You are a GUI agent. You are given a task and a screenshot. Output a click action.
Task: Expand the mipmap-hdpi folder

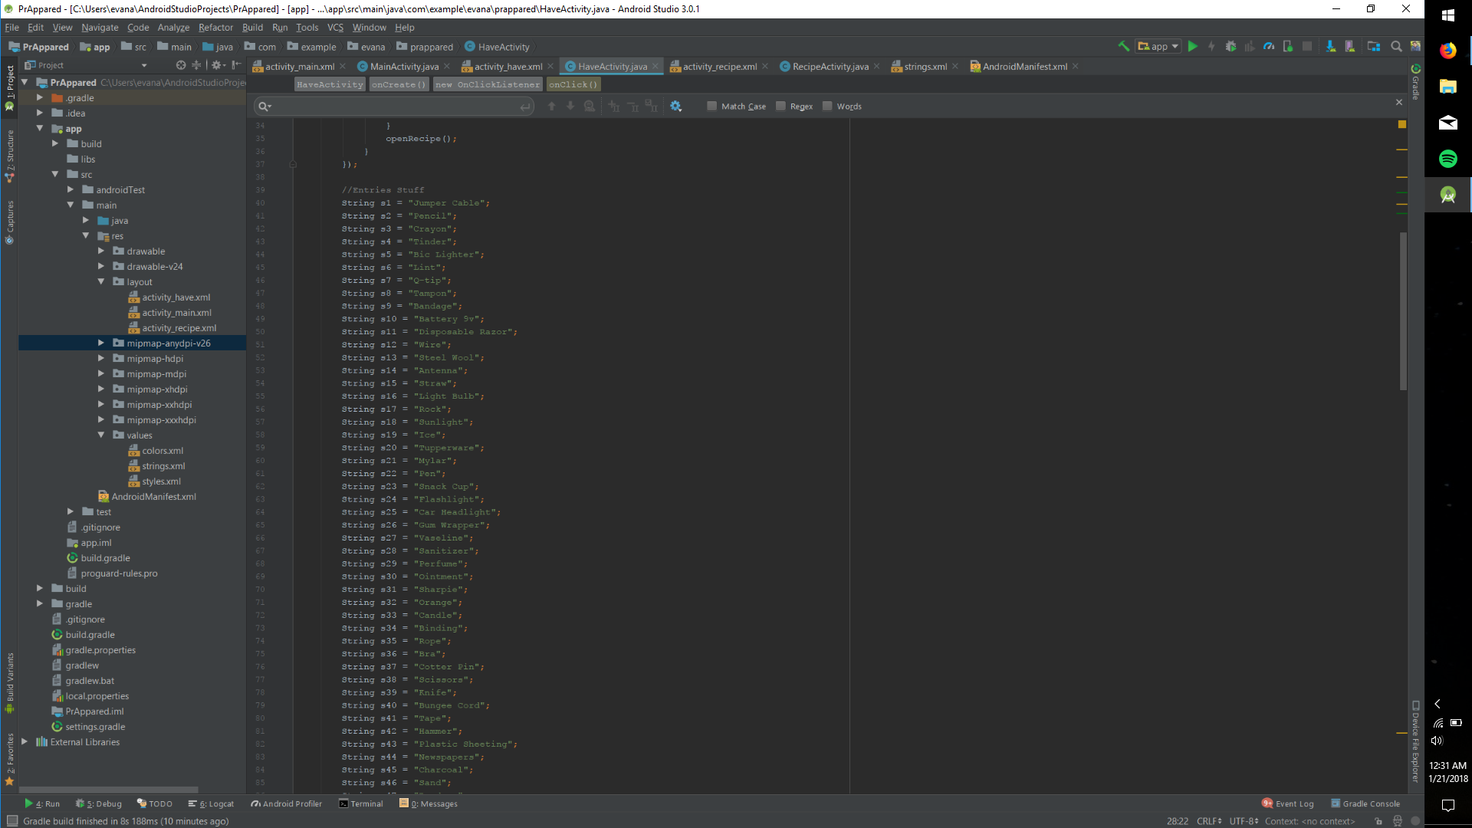[100, 359]
